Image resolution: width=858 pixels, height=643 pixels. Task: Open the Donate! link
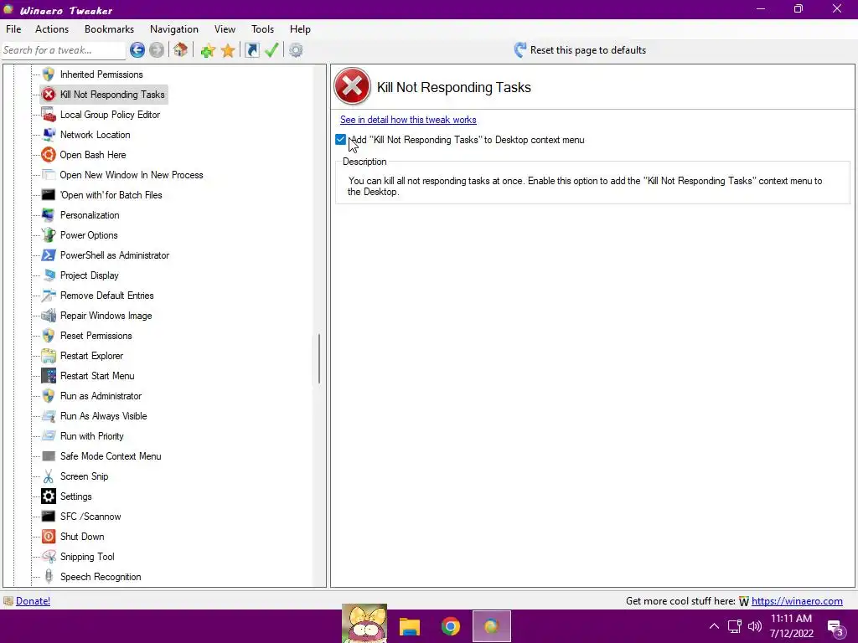tap(33, 601)
